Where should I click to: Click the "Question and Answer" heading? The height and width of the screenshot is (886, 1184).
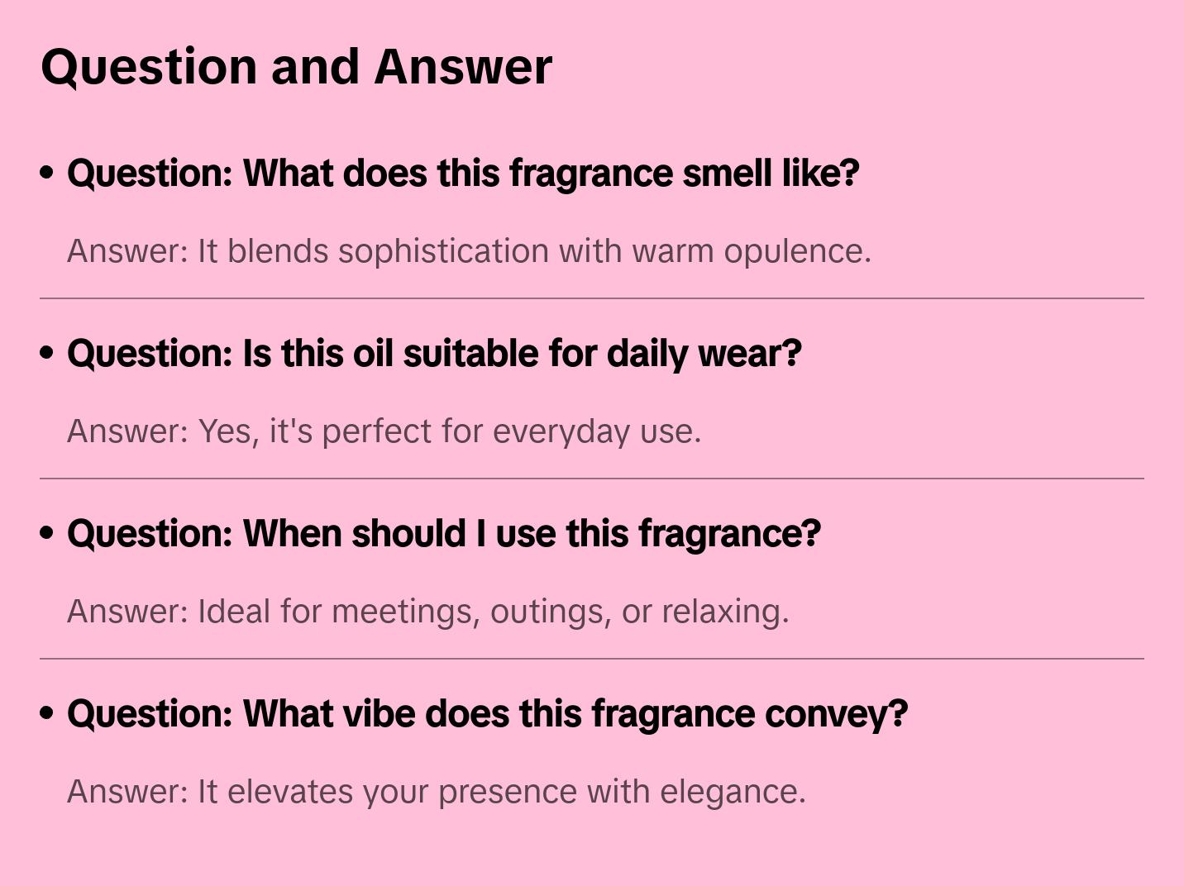pos(296,67)
